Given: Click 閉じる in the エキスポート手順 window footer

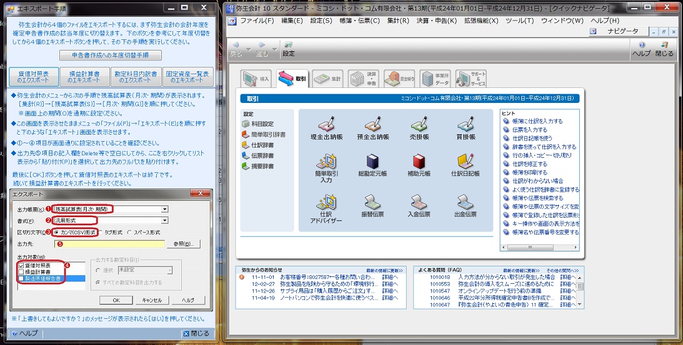Looking at the screenshot, I should [196, 333].
